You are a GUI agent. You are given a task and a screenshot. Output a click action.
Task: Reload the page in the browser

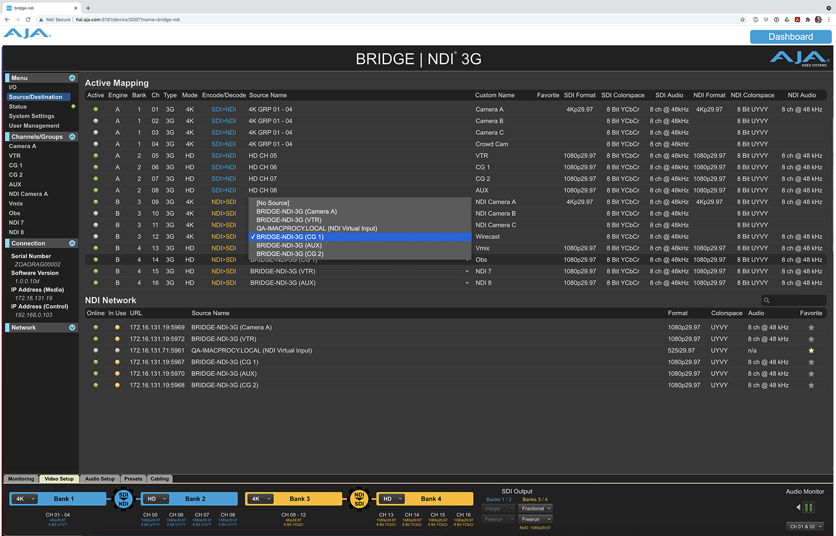[x=28, y=19]
